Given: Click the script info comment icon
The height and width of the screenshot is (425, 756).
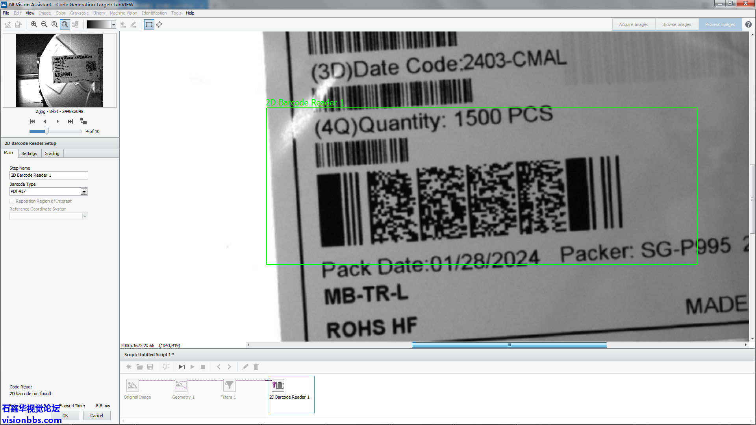Looking at the screenshot, I should (166, 367).
